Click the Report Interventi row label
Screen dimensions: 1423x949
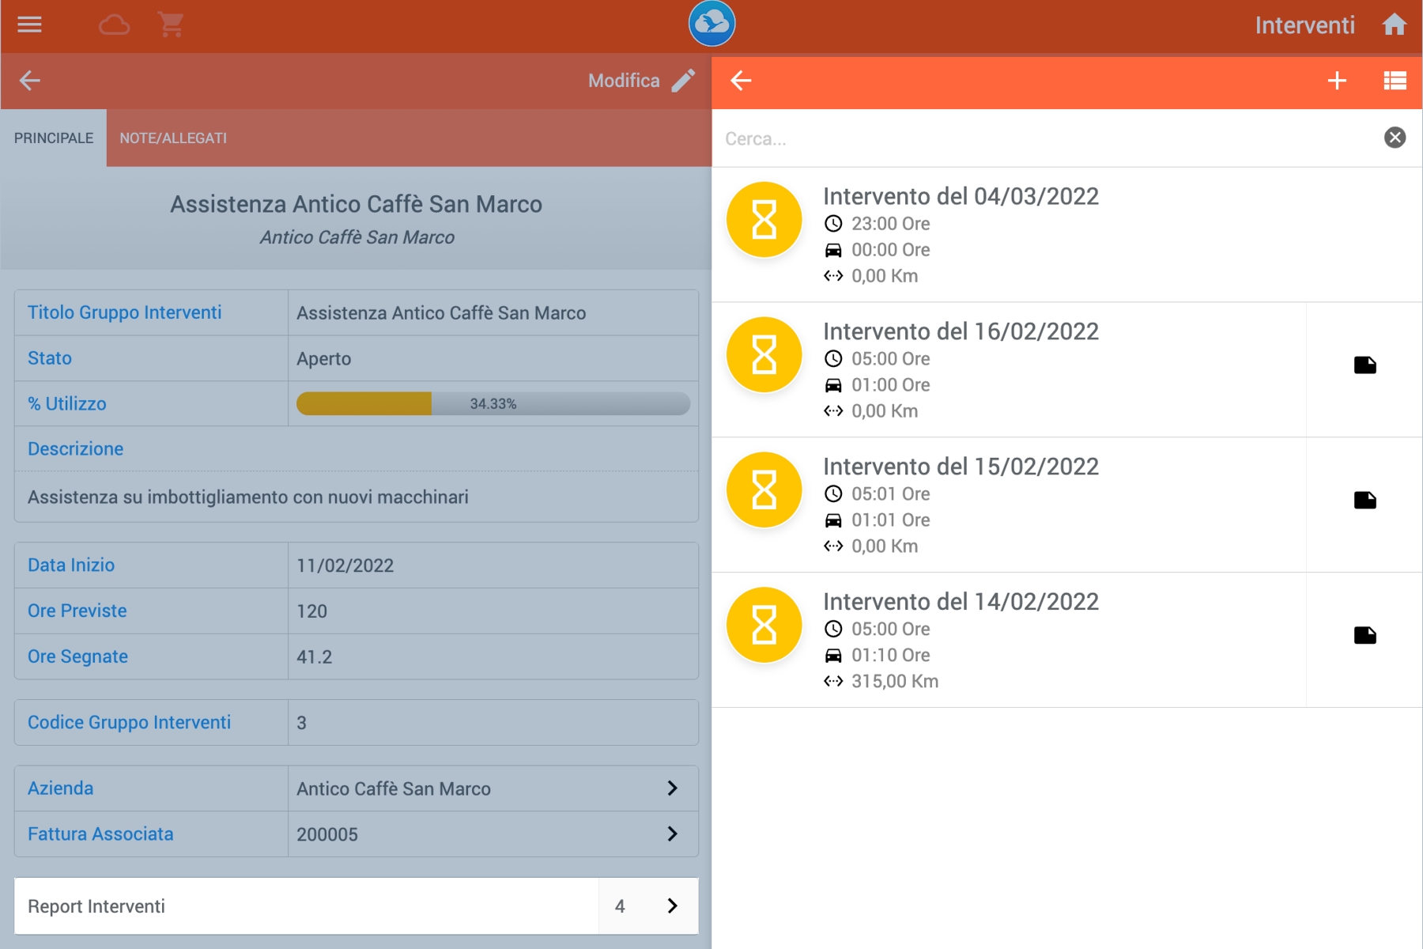[x=96, y=906]
